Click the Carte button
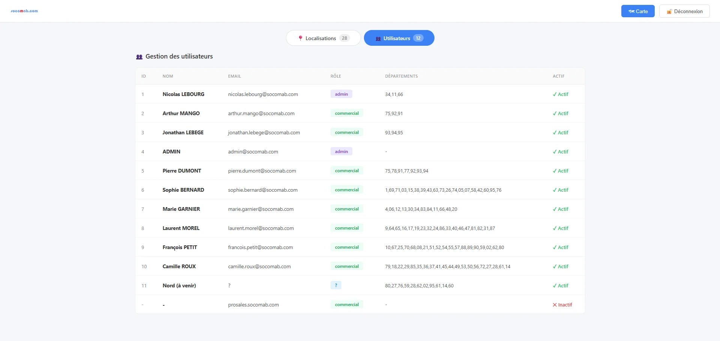 tap(637, 11)
